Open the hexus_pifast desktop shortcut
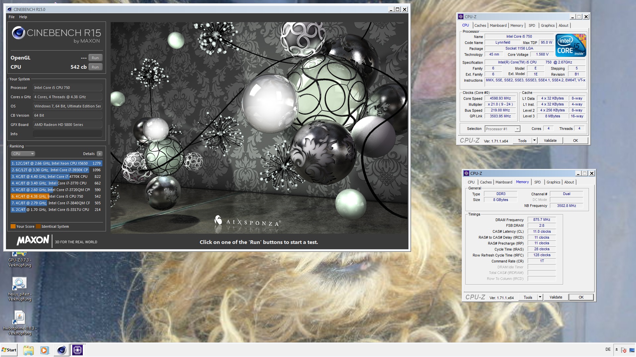Screen dimensions: 636x357 20,289
